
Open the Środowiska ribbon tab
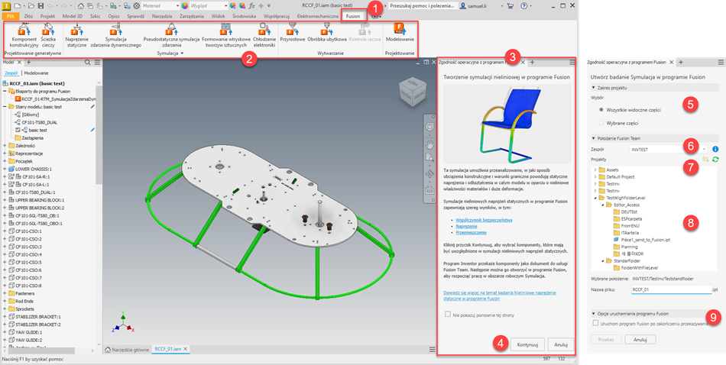pos(244,16)
